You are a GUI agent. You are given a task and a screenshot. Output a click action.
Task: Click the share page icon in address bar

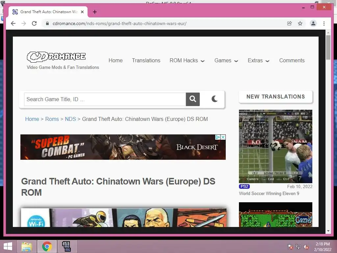click(290, 23)
